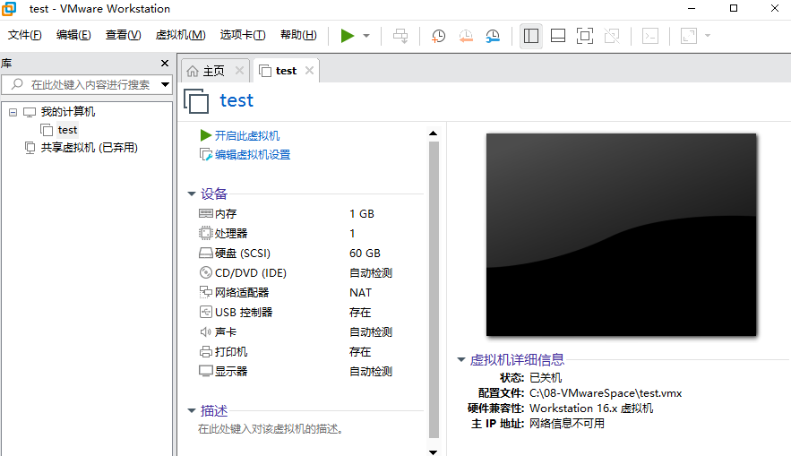Select the test VM in library tree
Viewport: 791px width, 456px height.
(67, 130)
